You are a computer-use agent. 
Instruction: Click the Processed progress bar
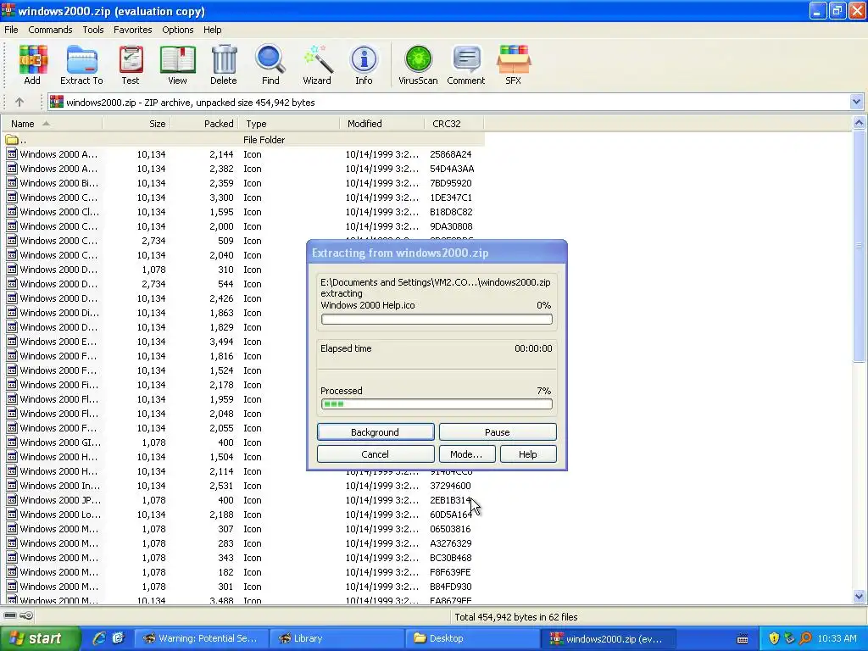point(437,404)
